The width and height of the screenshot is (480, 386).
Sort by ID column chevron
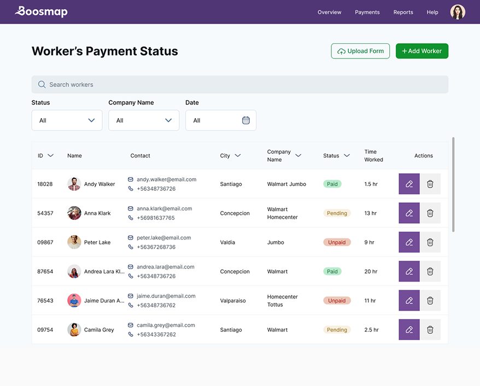click(51, 155)
